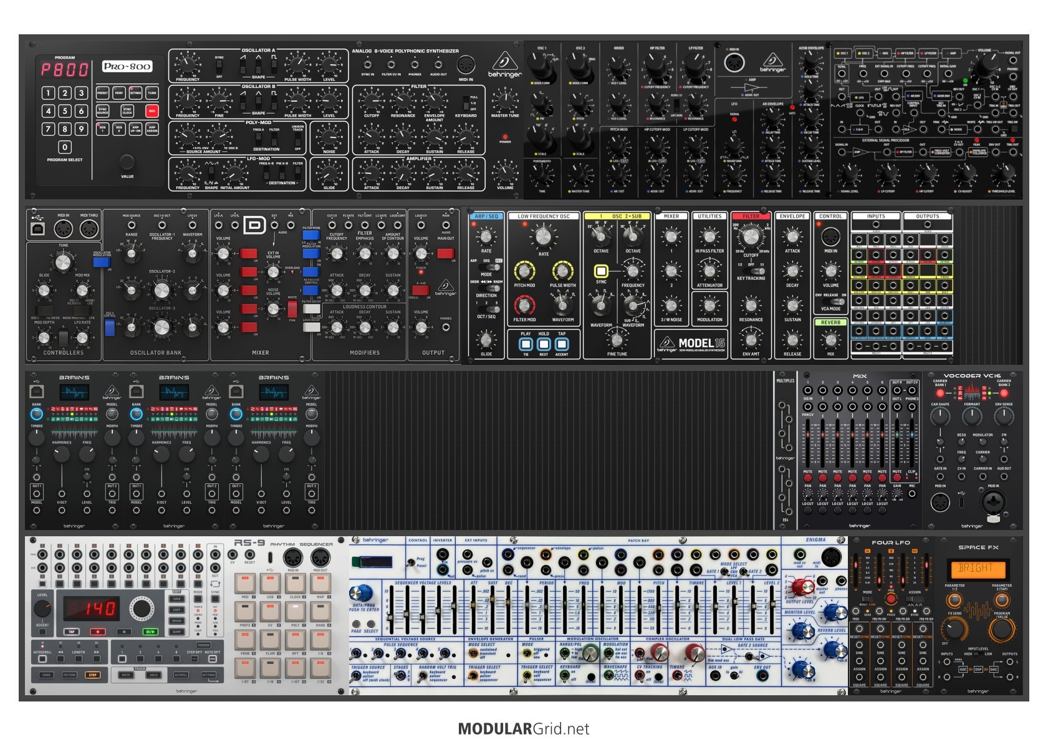Image resolution: width=1048 pixels, height=742 pixels.
Task: Click the Model D USB port icon
Action: coord(37,229)
